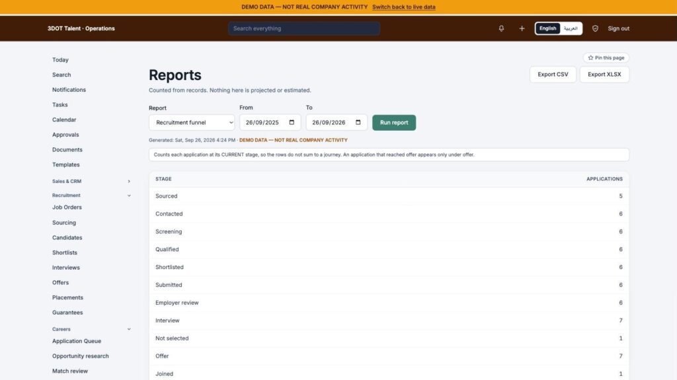This screenshot has width=677, height=380.
Task: Open Shortlists page
Action: pos(65,252)
